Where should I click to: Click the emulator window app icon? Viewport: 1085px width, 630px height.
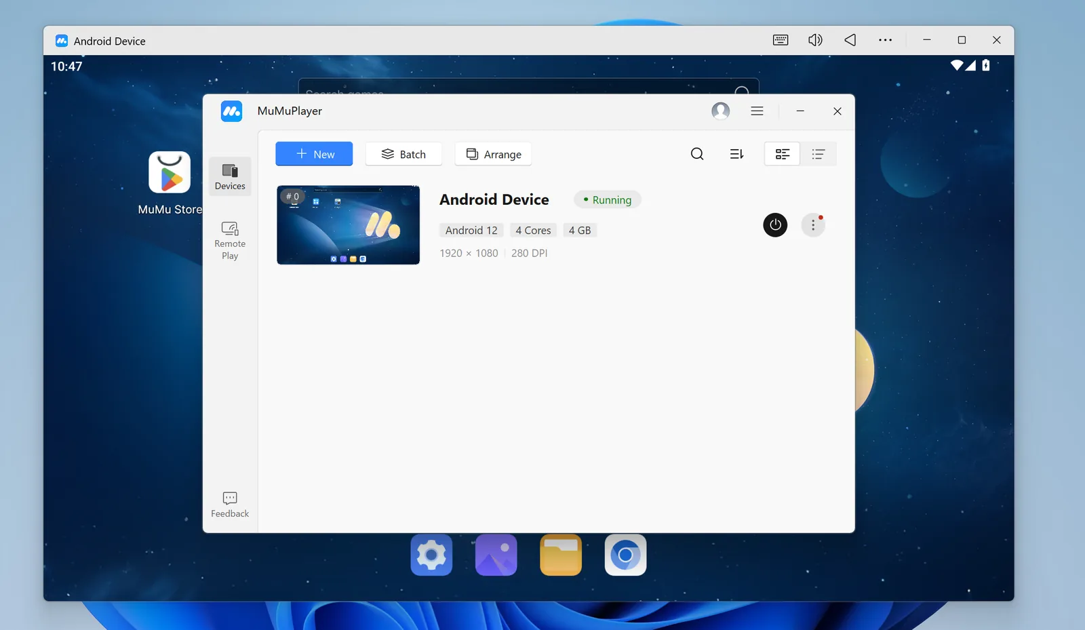tap(62, 41)
